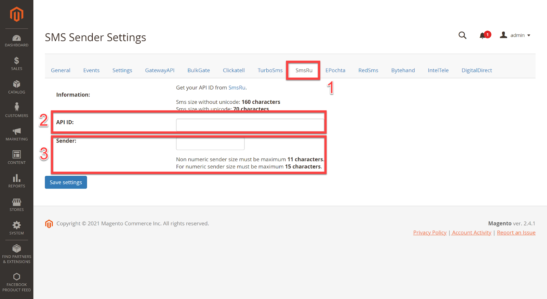Screen dimensions: 547x299
Task: Follow the SmsRu link in Information
Action: tap(237, 88)
